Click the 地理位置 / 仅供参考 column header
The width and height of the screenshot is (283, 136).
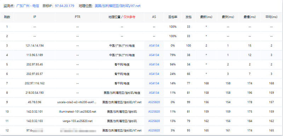click(x=122, y=17)
